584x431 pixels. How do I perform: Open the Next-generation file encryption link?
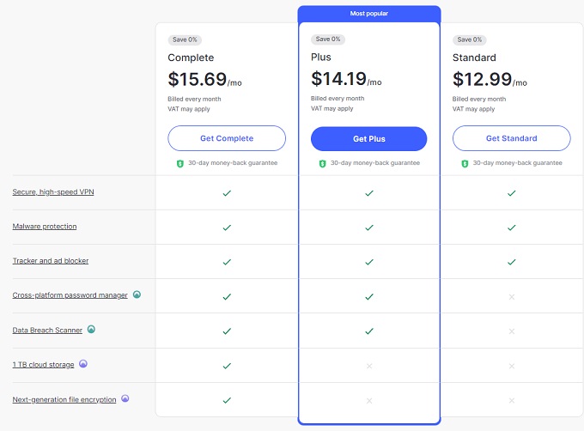point(64,399)
